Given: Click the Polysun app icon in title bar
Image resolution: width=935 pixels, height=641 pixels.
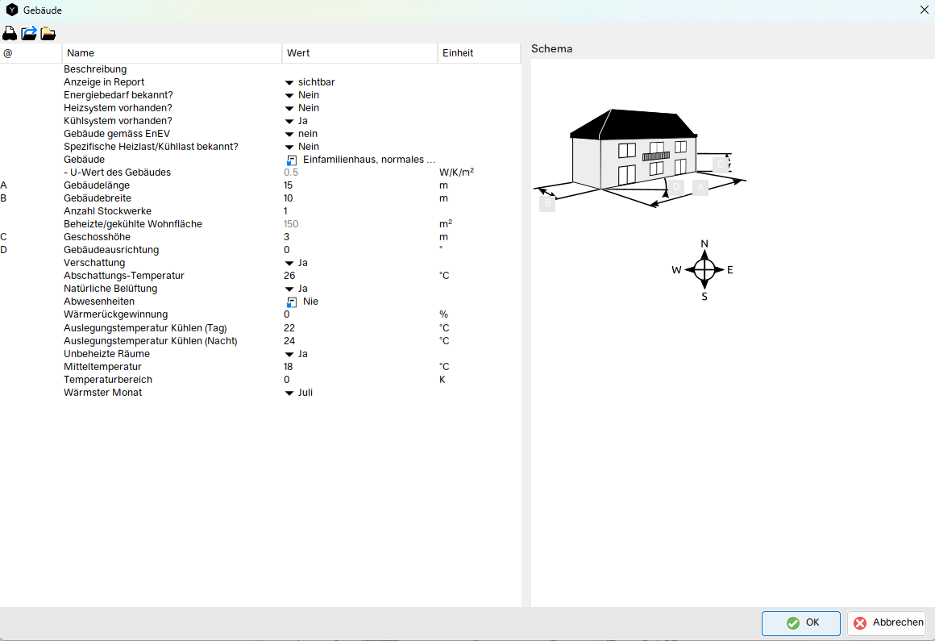Looking at the screenshot, I should pos(12,10).
